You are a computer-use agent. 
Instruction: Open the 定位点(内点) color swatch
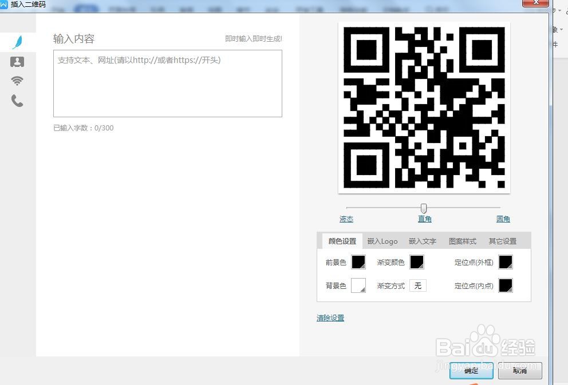point(506,285)
